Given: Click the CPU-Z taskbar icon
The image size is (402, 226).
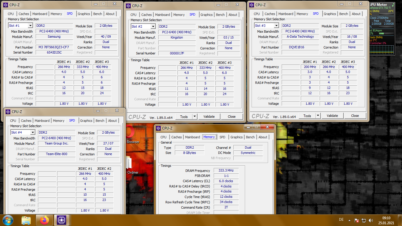Looking at the screenshot, I should 62,220.
